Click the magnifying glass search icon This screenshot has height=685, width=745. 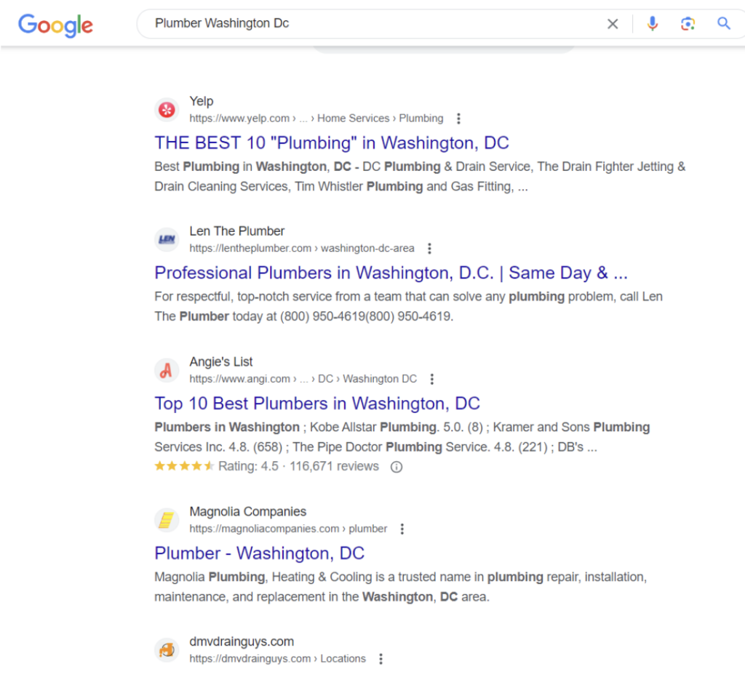(x=724, y=23)
